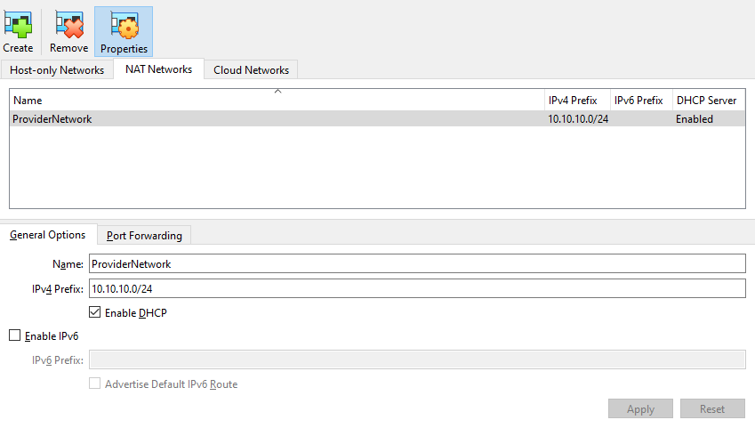Uncheck the Enable DHCP checkbox
The width and height of the screenshot is (755, 428).
tap(95, 312)
